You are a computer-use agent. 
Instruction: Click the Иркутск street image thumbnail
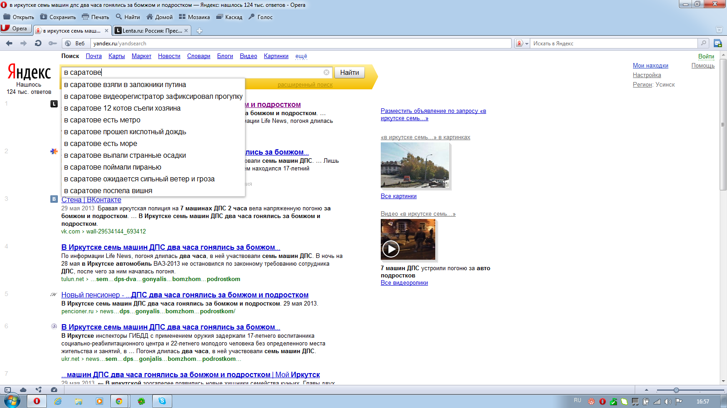(x=415, y=165)
